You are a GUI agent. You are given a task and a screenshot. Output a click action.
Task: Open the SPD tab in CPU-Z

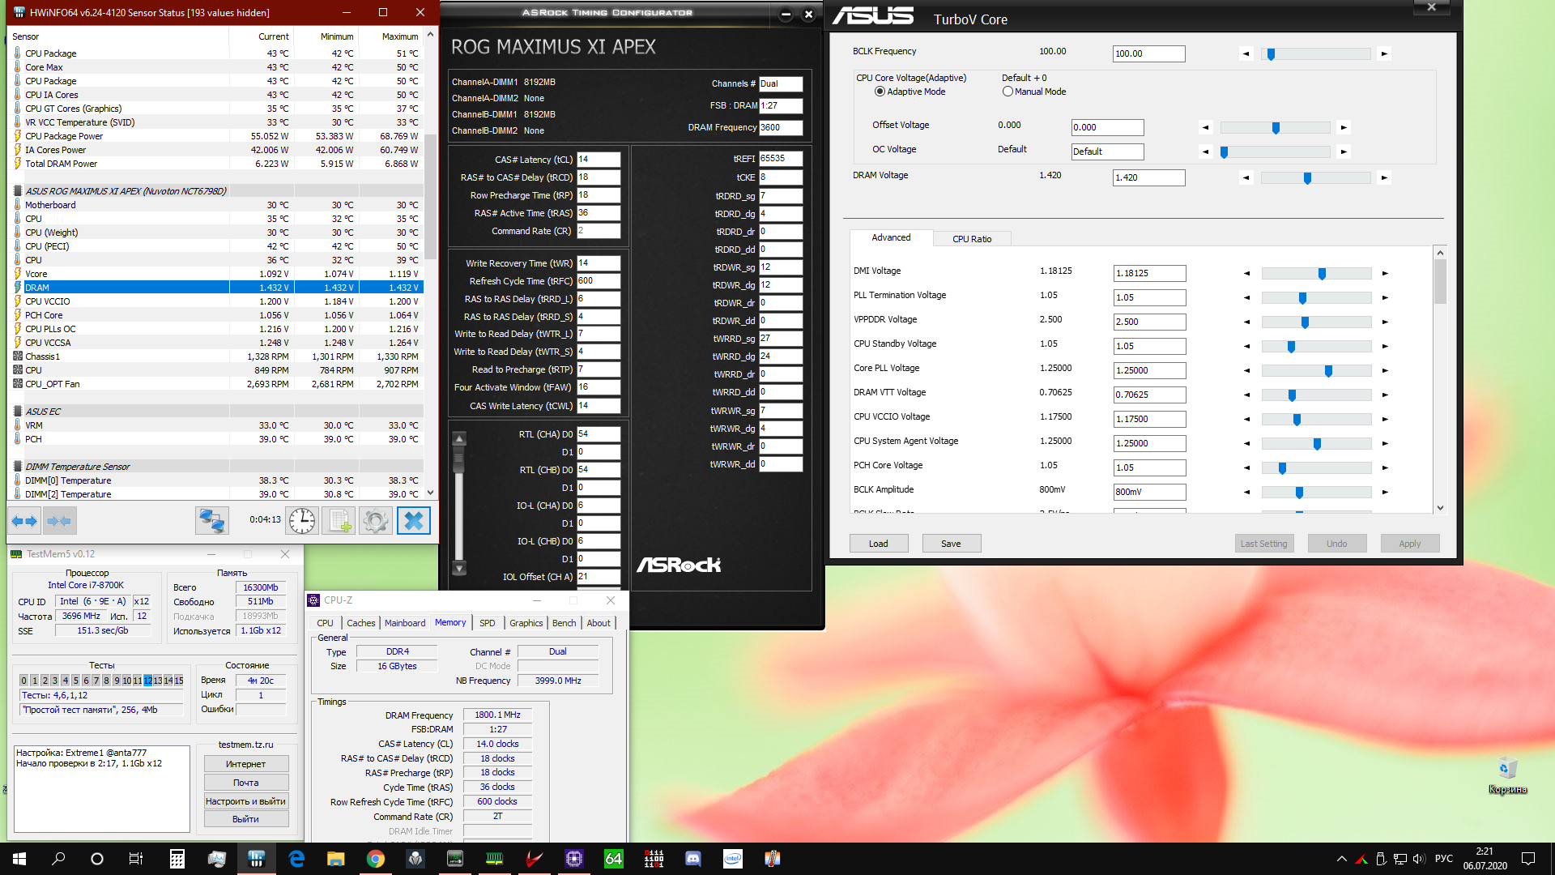click(487, 623)
